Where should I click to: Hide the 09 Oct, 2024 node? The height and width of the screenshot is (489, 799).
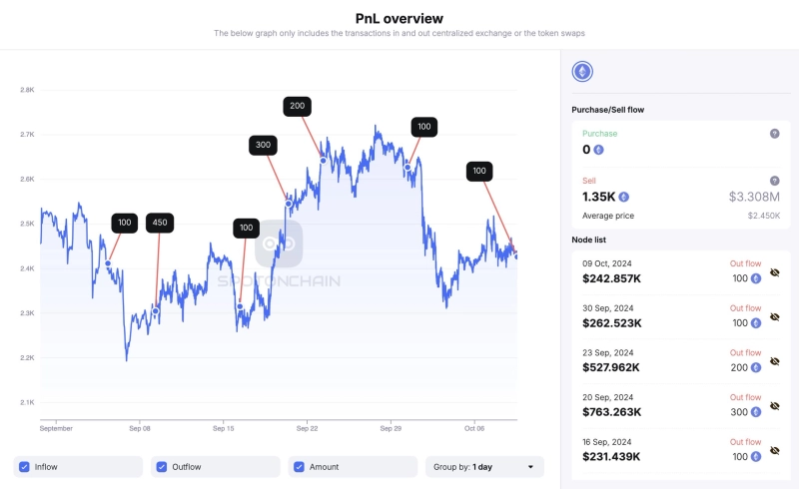pos(774,272)
